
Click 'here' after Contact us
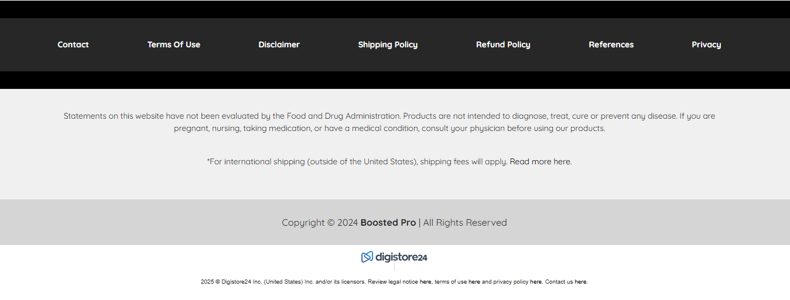(x=580, y=282)
